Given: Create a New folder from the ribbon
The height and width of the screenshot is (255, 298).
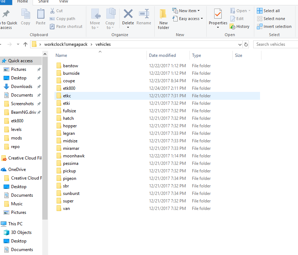Looking at the screenshot, I should pyautogui.click(x=163, y=19).
